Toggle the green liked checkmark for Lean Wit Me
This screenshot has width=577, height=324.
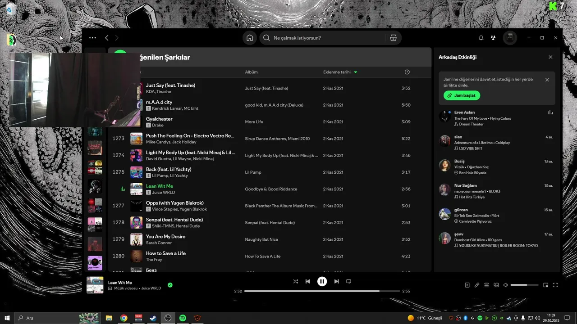click(x=170, y=285)
